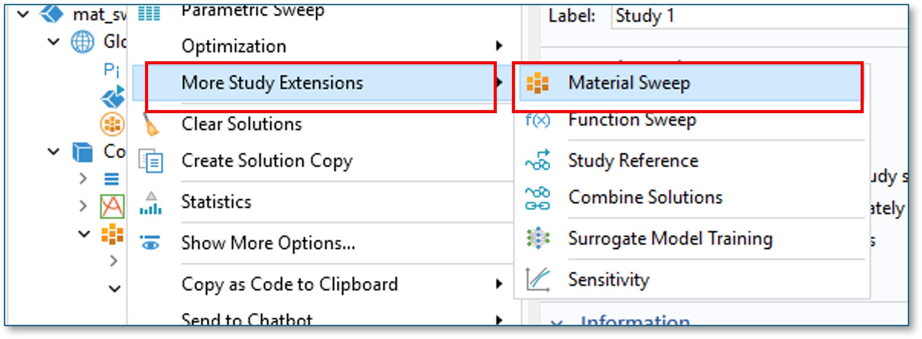Click the Material Sweep orange grid icon
922x339 pixels.
(537, 83)
